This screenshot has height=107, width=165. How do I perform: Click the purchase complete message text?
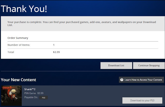[x=82, y=23]
